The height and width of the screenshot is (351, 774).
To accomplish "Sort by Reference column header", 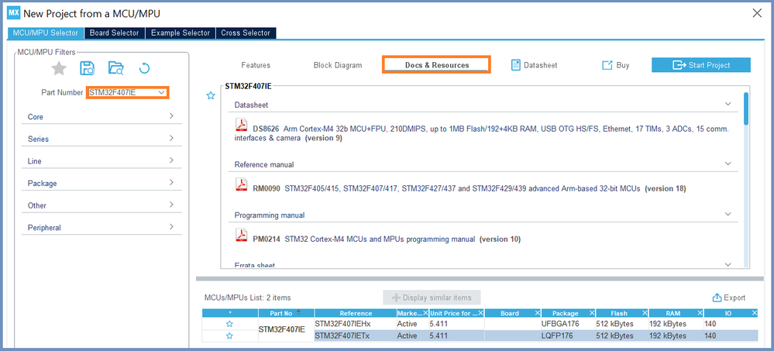I will pyautogui.click(x=356, y=313).
